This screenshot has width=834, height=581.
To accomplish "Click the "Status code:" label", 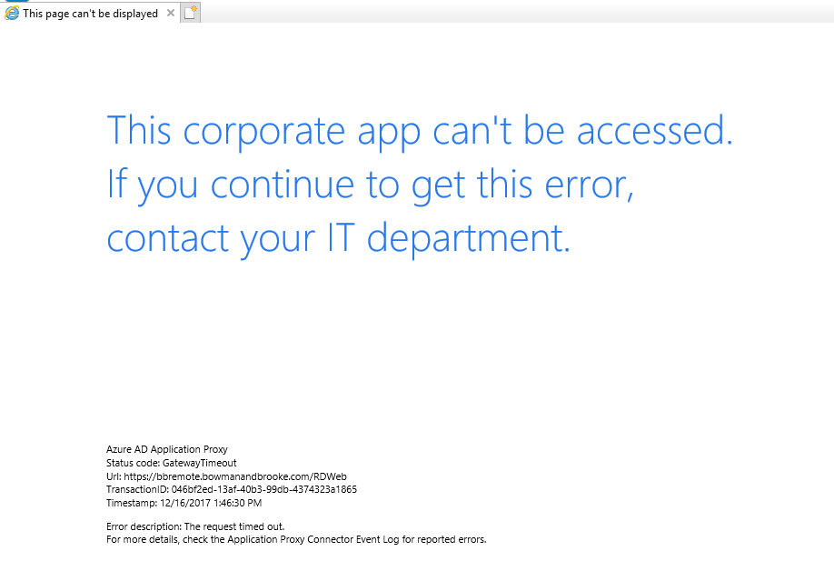I will click(x=133, y=463).
